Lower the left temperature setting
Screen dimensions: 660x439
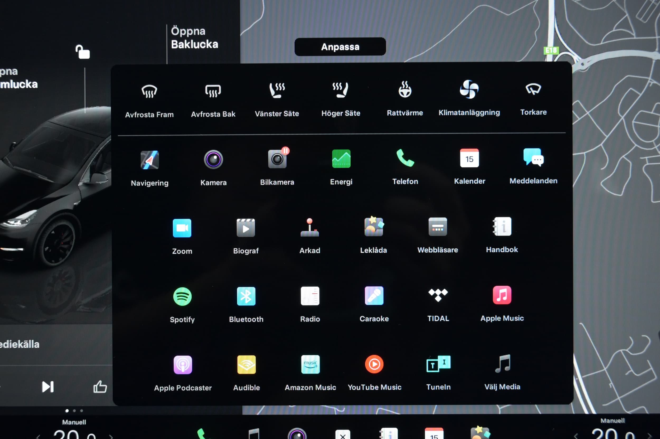pos(38,436)
